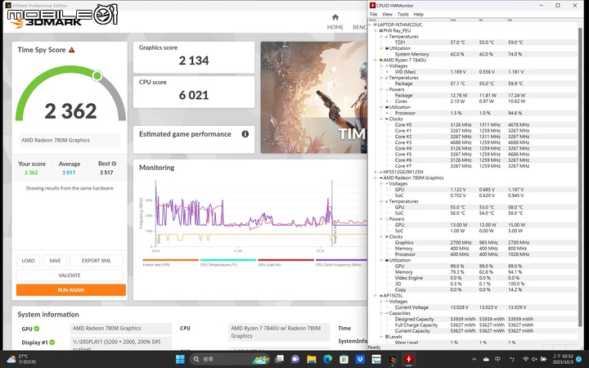Image resolution: width=589 pixels, height=368 pixels.
Task: Collapse the AMD Ryzen 7 7840U node
Action: click(376, 60)
